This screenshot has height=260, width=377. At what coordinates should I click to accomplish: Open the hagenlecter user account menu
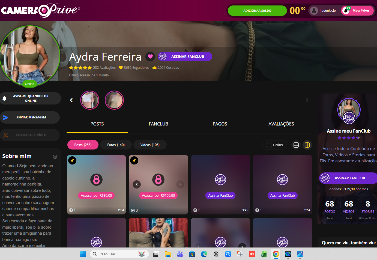pyautogui.click(x=324, y=11)
